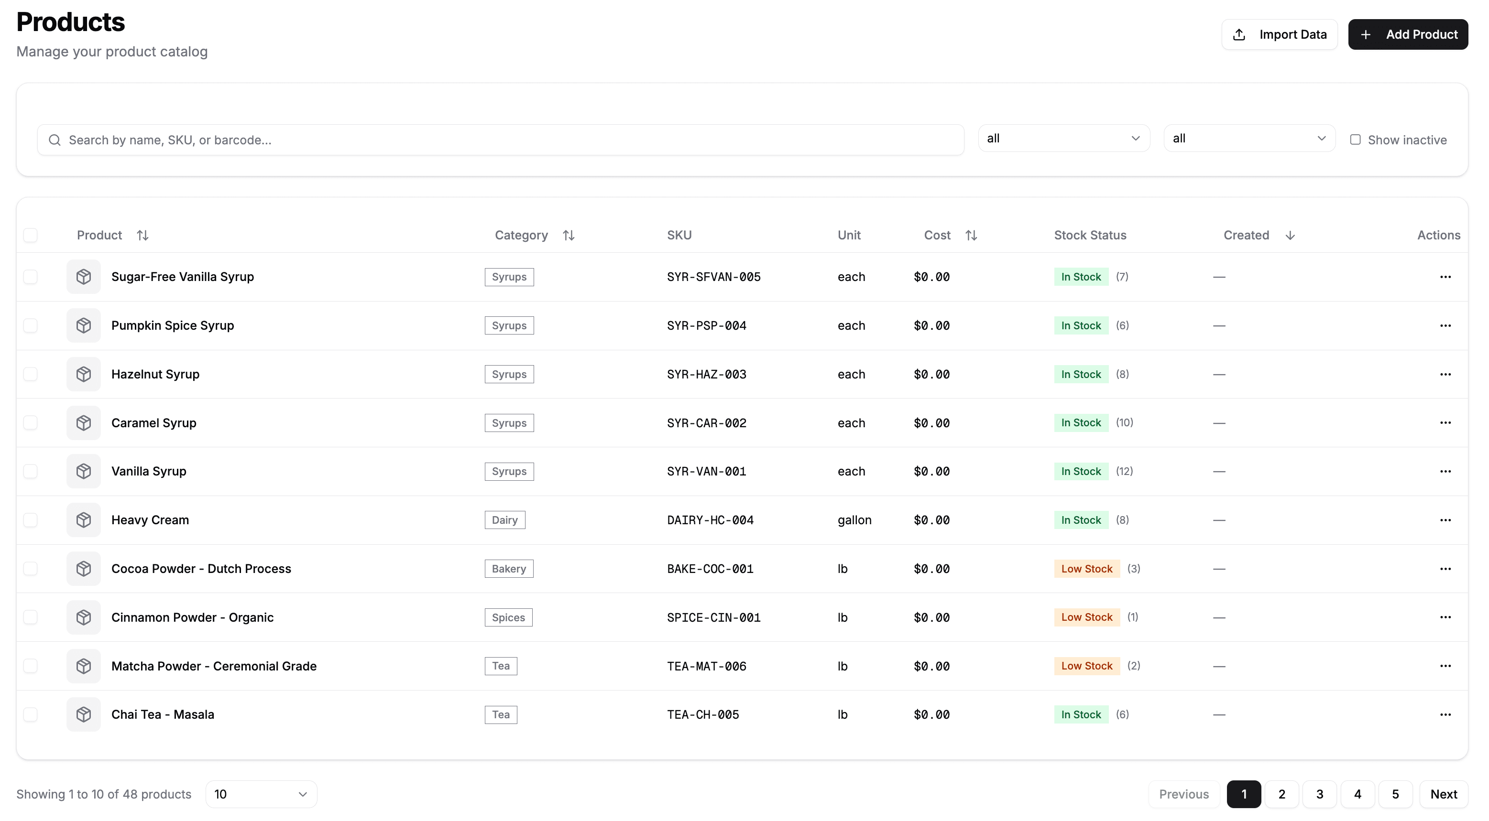Select all products via header checkbox

31,235
